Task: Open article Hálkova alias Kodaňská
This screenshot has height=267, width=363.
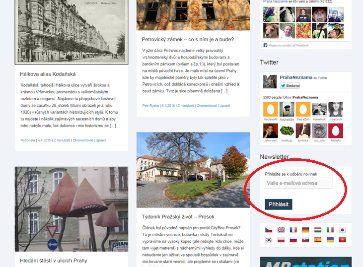Action: coord(48,74)
